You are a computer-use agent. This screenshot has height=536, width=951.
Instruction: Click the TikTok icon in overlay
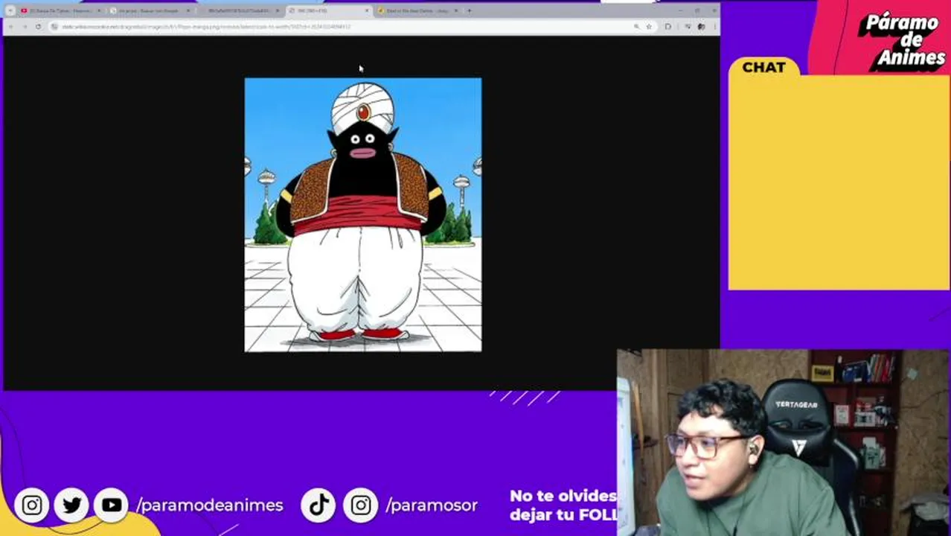tap(319, 505)
